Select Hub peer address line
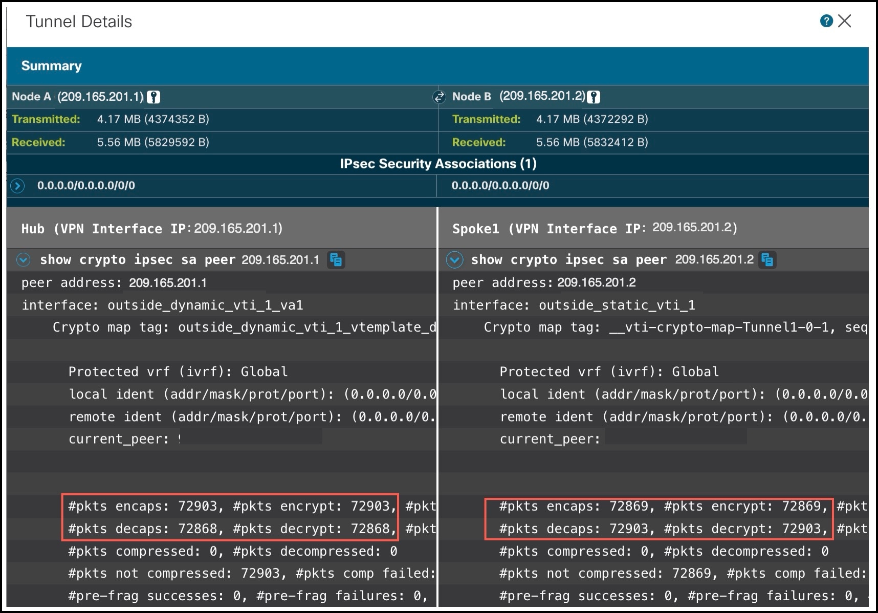This screenshot has width=878, height=613. click(114, 282)
